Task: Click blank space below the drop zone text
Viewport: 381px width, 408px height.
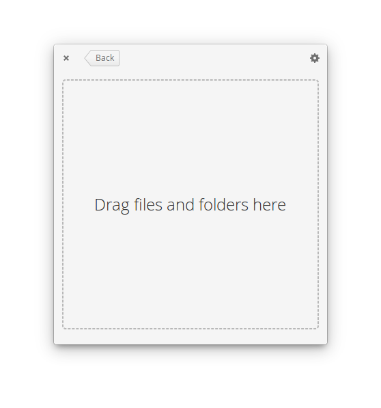Action: (x=190, y=272)
